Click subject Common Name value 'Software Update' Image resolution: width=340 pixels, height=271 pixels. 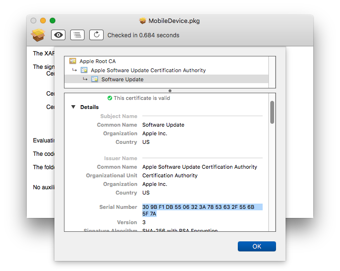point(163,125)
